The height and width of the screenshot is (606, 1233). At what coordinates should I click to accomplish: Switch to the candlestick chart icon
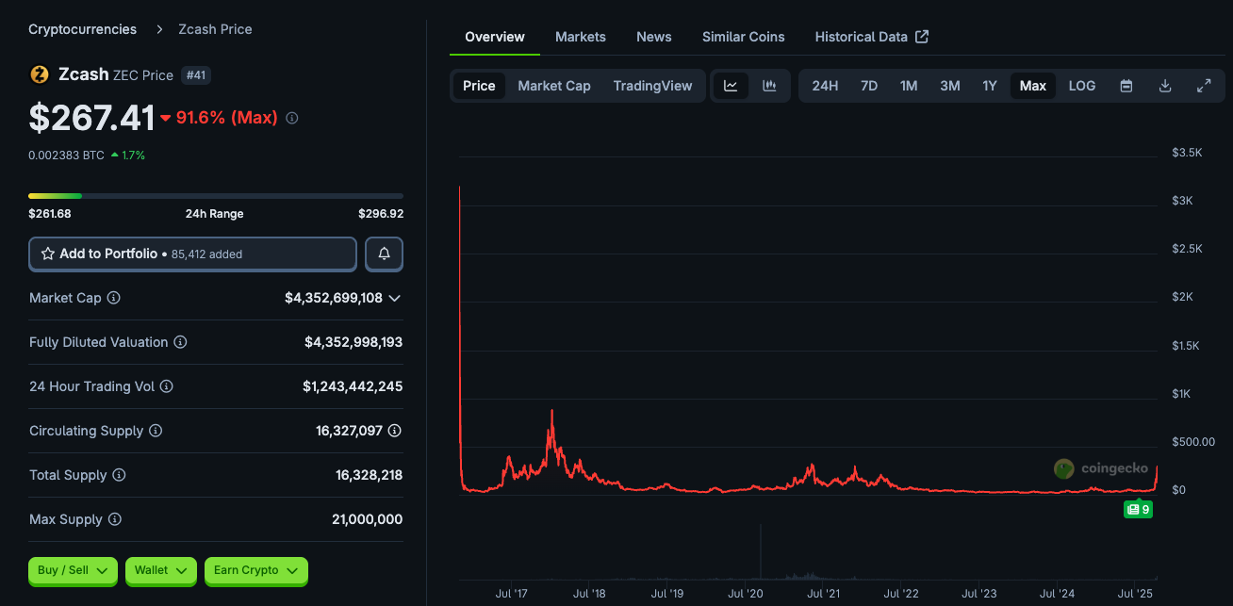click(x=769, y=86)
